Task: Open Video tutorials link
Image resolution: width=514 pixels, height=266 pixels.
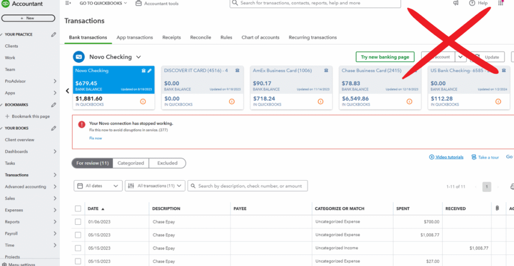Action: pos(446,157)
